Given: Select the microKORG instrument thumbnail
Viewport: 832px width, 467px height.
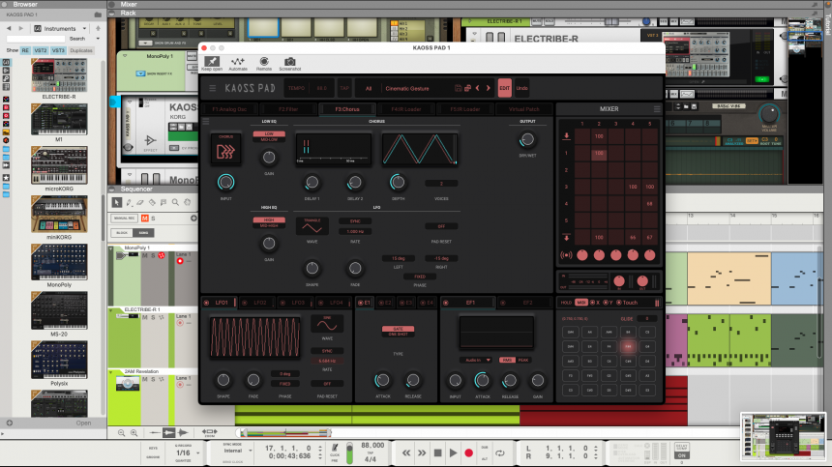Looking at the screenshot, I should [59, 165].
